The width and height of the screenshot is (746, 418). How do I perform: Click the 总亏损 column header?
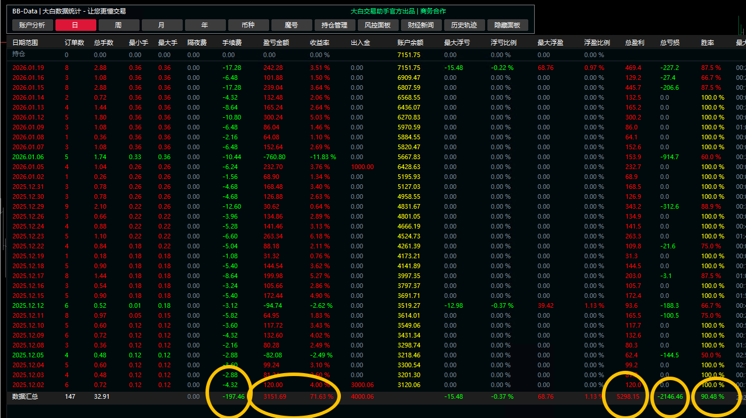click(x=670, y=43)
